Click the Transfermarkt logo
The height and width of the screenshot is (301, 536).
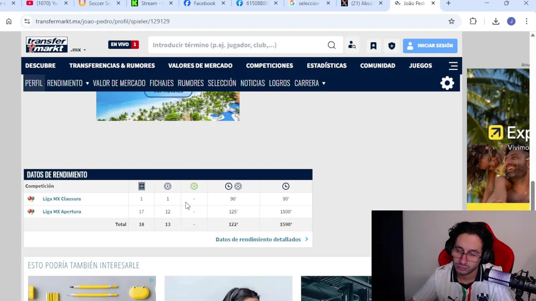coord(46,45)
